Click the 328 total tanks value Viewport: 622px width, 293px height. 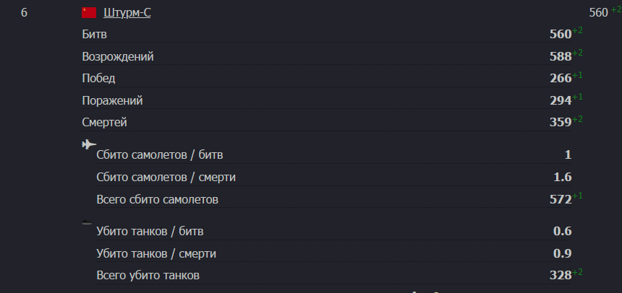[561, 275]
